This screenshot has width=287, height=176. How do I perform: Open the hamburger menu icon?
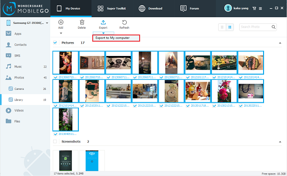point(260,9)
